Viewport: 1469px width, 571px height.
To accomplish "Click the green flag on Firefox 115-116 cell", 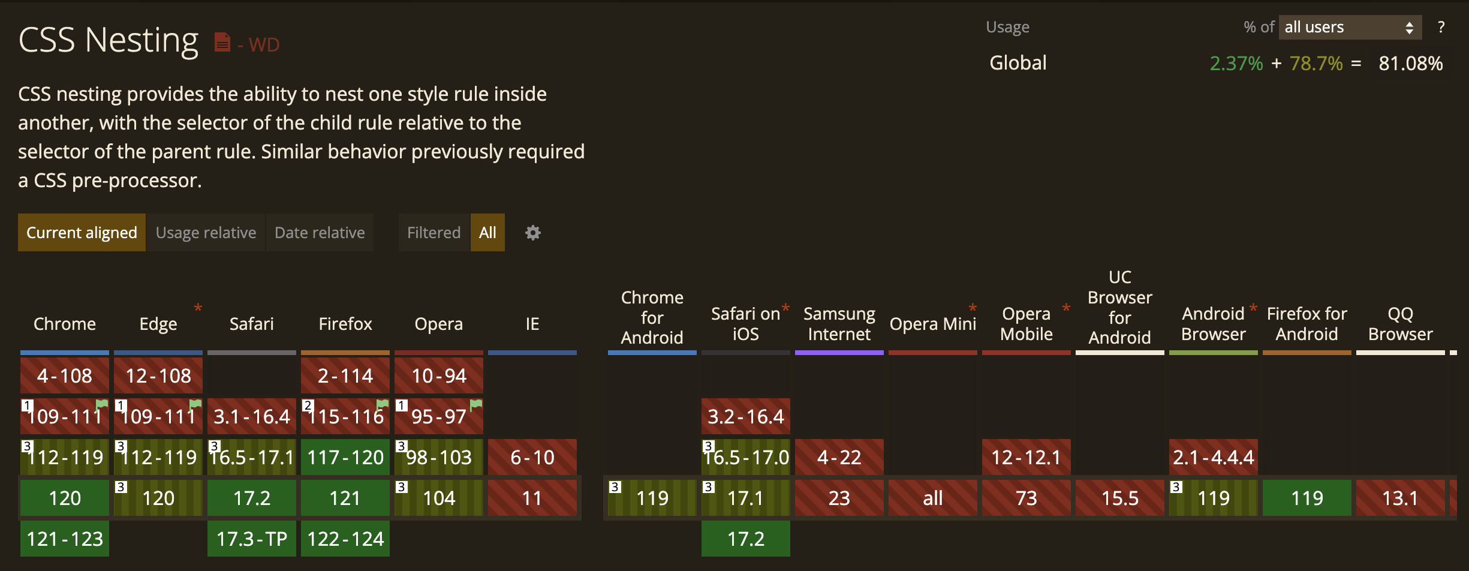I will click(x=382, y=403).
